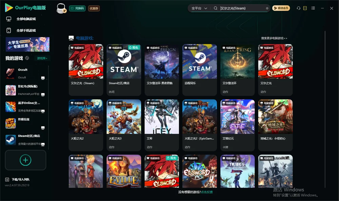Viewport: 339px width, 201px height.
Task: Open the EVILLE game card
Action: tap(124, 171)
